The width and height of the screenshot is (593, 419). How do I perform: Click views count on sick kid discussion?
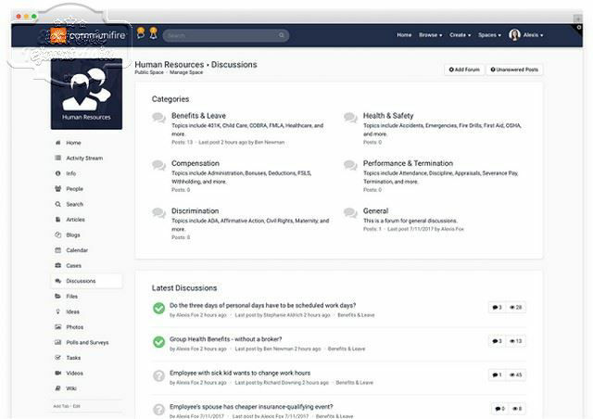coord(515,375)
